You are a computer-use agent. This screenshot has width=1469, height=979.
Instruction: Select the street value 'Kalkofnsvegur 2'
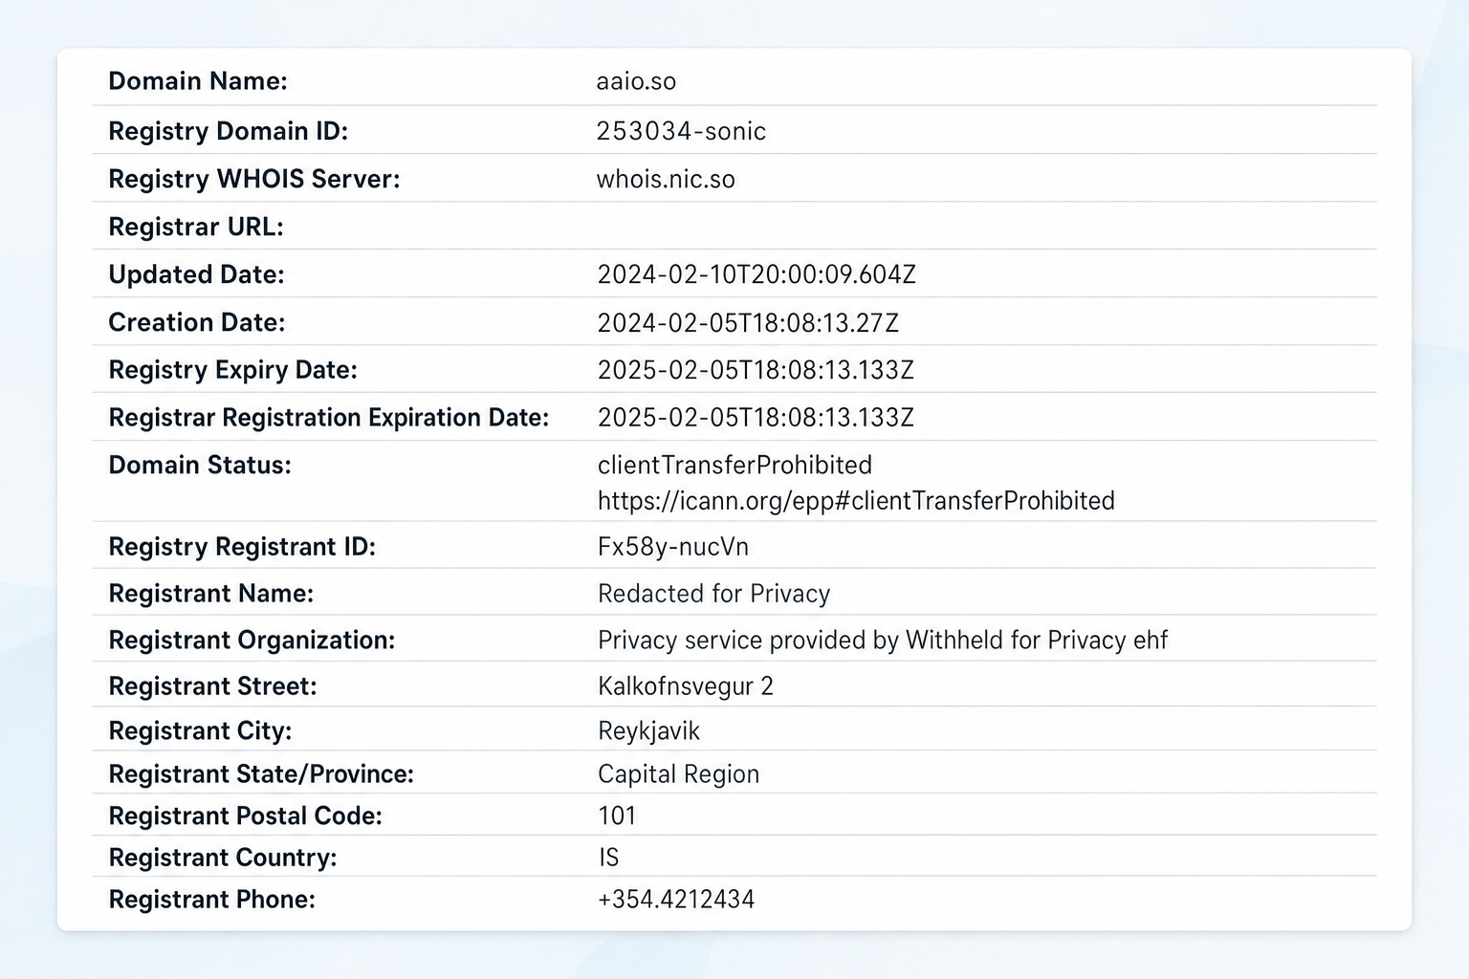click(686, 686)
